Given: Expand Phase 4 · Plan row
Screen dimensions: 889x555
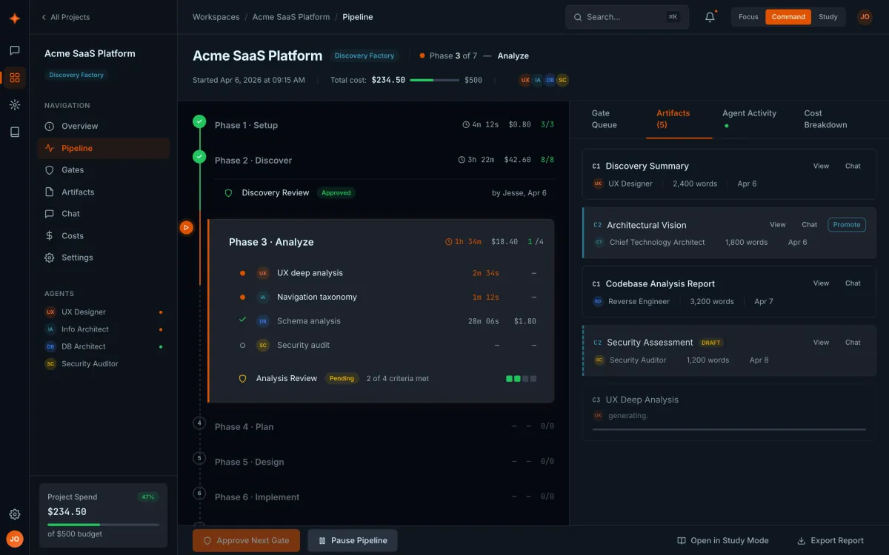Looking at the screenshot, I should point(384,426).
